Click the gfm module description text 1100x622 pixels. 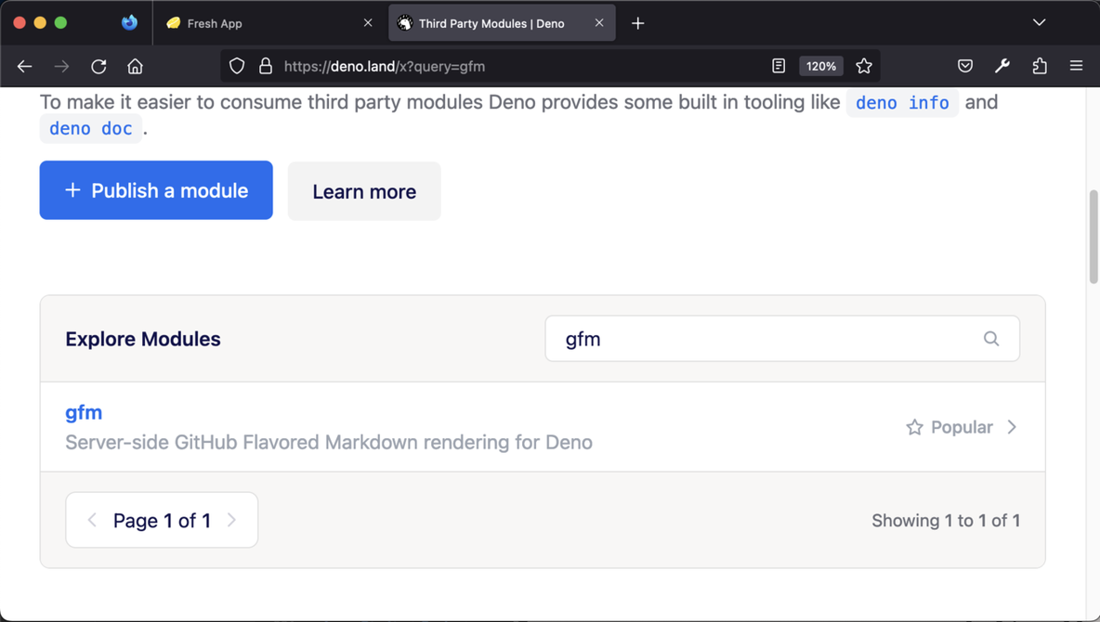[329, 443]
